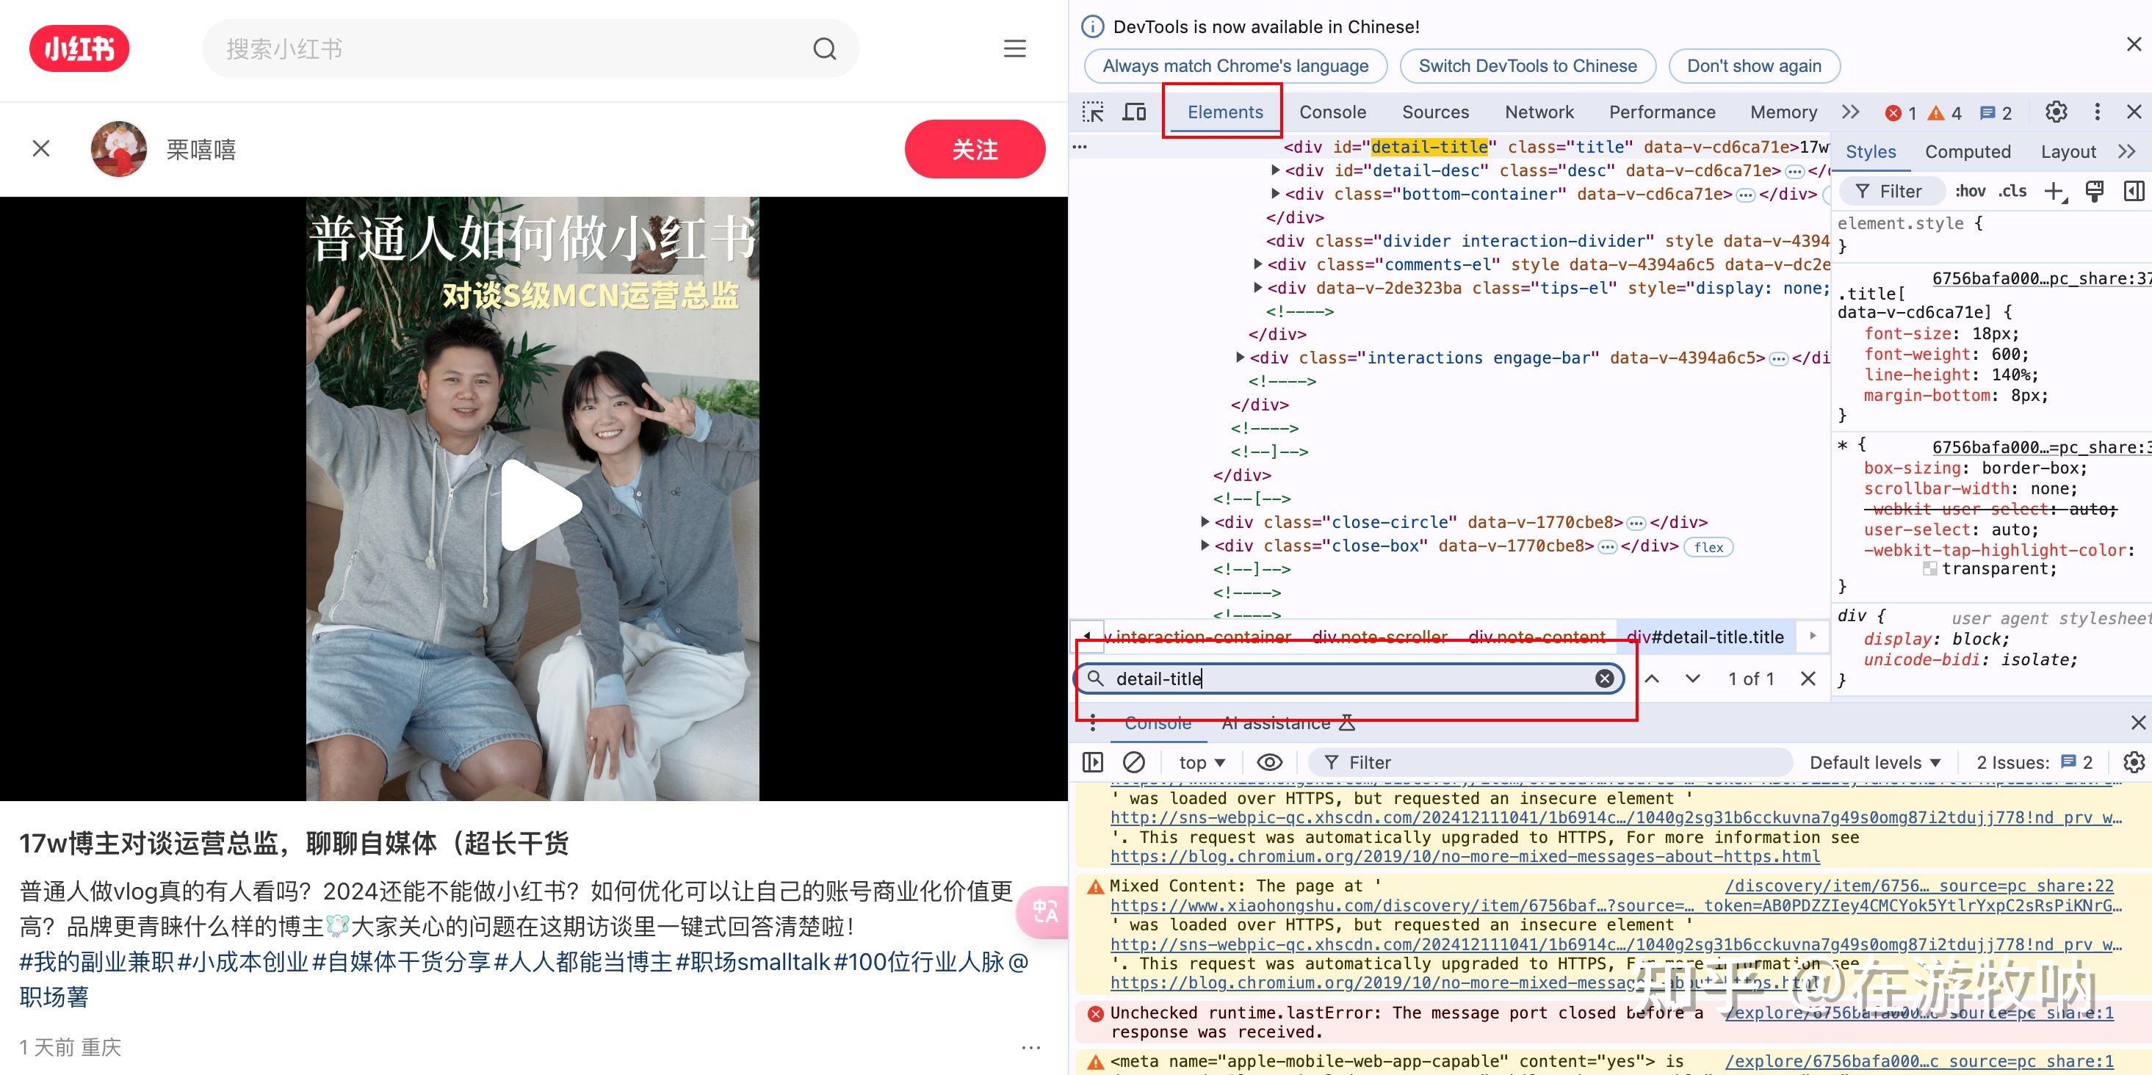
Task: Select the Inspect element tool
Action: click(1094, 112)
